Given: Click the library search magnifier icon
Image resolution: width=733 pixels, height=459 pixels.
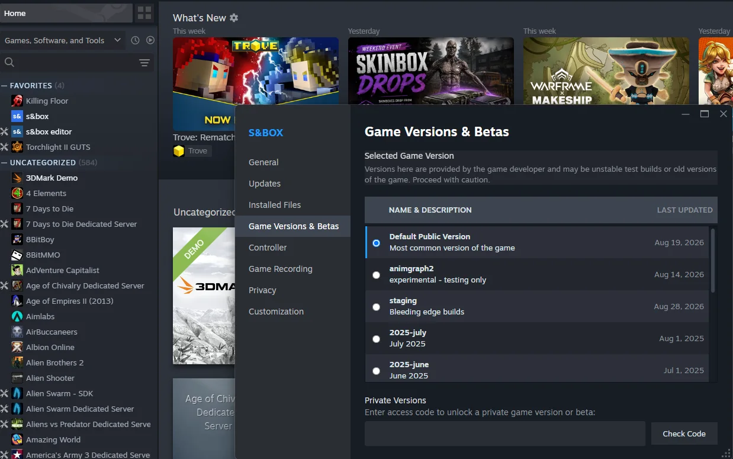Looking at the screenshot, I should click(9, 62).
